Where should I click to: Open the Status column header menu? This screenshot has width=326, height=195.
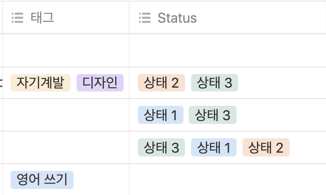coord(228,18)
